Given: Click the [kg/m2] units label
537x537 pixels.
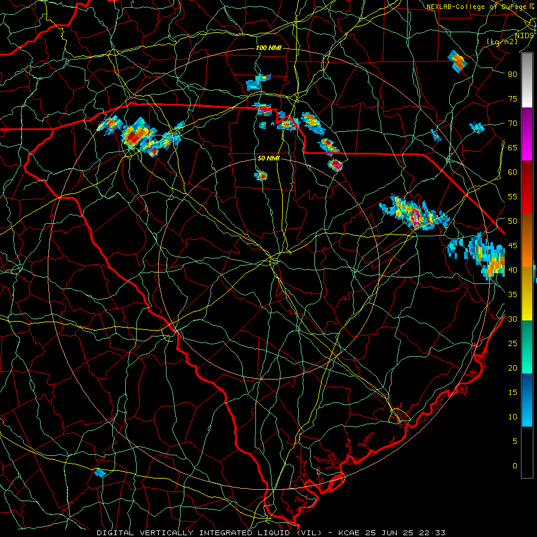Looking at the screenshot, I should coord(502,42).
